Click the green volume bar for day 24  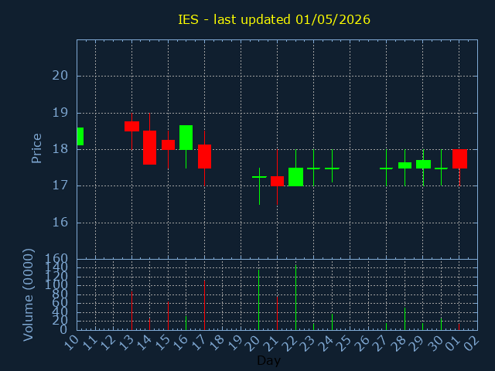[x=332, y=322]
